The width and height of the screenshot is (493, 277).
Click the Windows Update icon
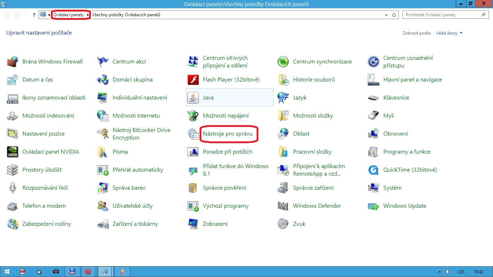tap(373, 206)
